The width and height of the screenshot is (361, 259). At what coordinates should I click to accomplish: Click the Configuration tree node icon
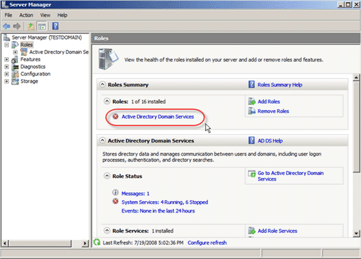tap(16, 74)
